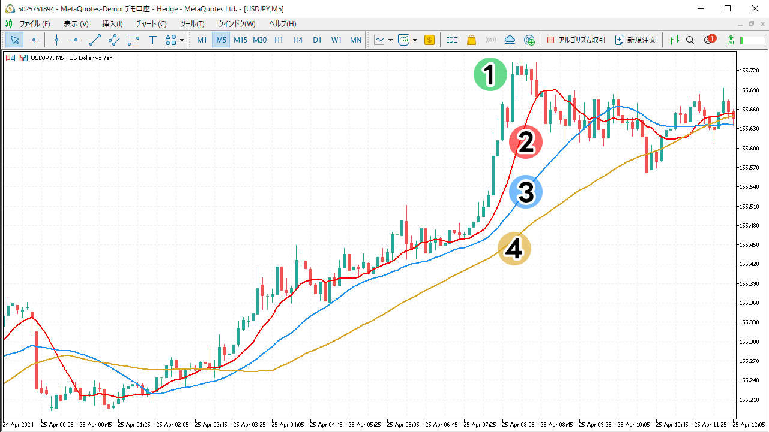769x432 pixels.
Task: Open the Market shopping bag icon
Action: (471, 40)
